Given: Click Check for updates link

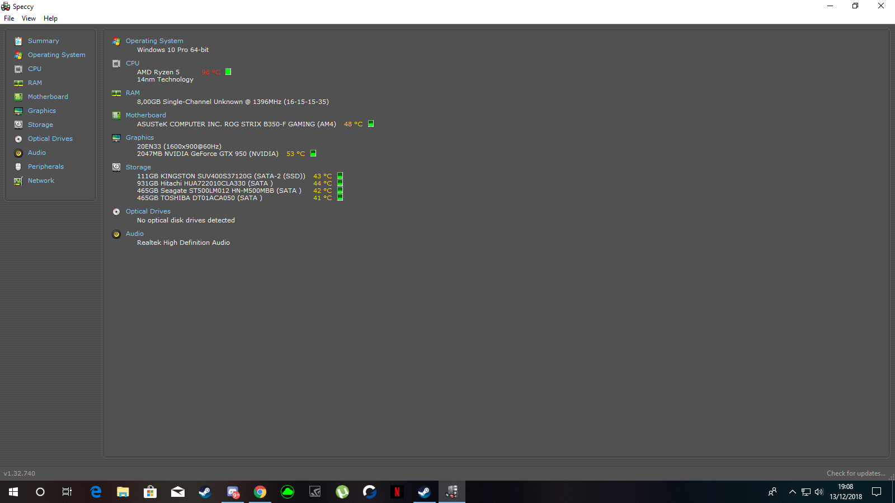Looking at the screenshot, I should 856,473.
